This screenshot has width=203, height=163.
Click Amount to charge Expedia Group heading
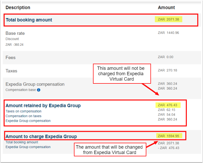click(41, 137)
